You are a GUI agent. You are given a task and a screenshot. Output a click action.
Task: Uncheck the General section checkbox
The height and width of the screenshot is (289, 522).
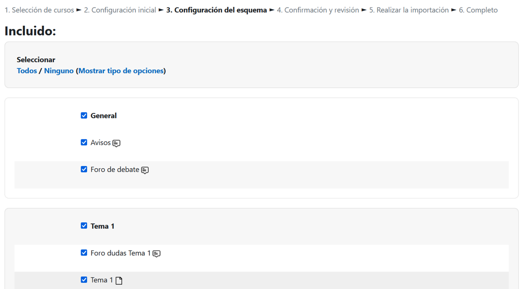pyautogui.click(x=84, y=116)
